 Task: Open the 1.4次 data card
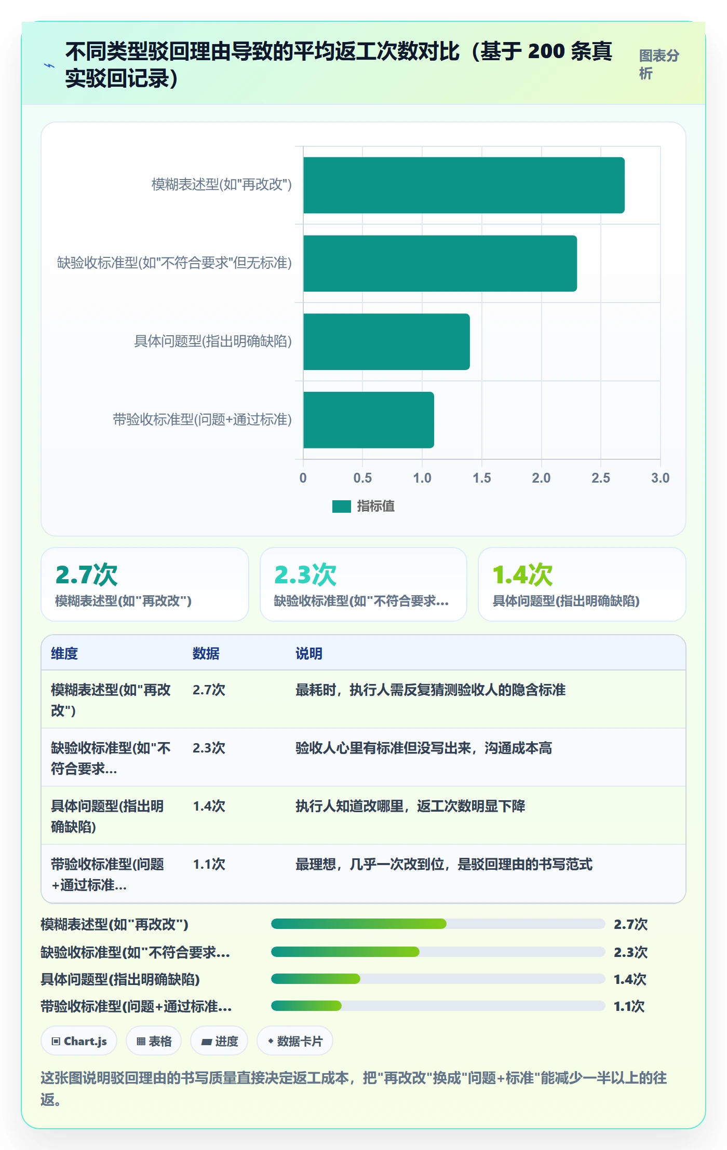582,584
